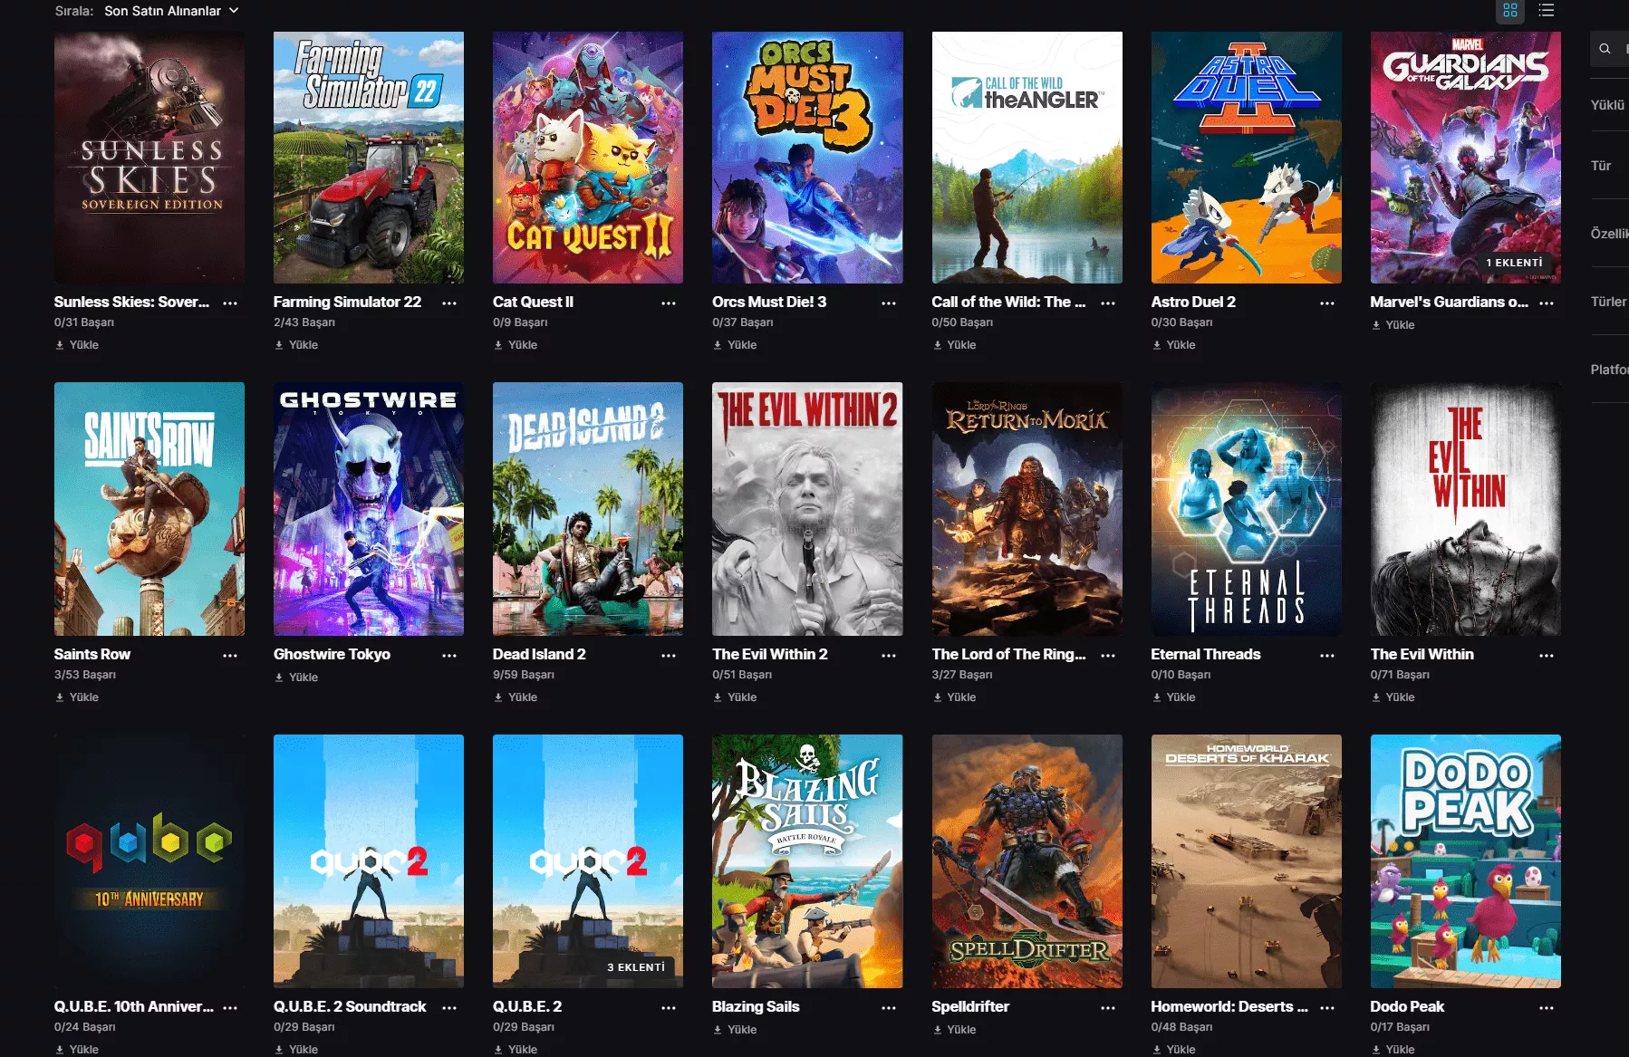Image resolution: width=1629 pixels, height=1057 pixels.
Task: Install The Evil Within 2 via Yükle
Action: [735, 697]
